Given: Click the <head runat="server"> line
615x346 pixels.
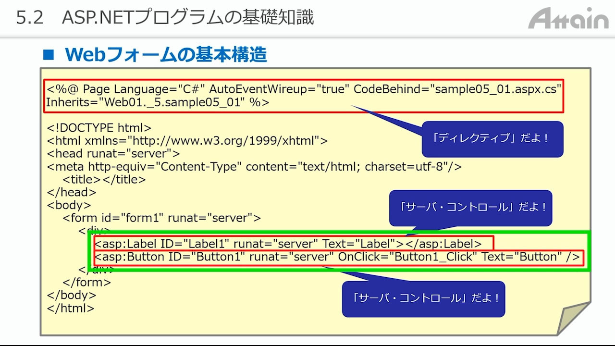Looking at the screenshot, I should [113, 154].
